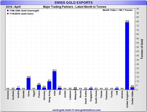
Task: Click the Hong Kong 9.7 bar
Action: 49,86
